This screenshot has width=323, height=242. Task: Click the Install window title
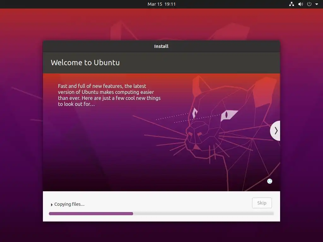(x=161, y=46)
